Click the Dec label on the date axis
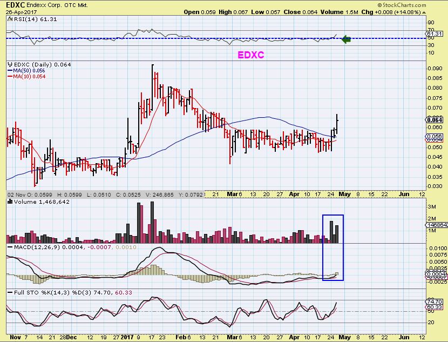The width and height of the screenshot is (448, 342). (x=71, y=337)
